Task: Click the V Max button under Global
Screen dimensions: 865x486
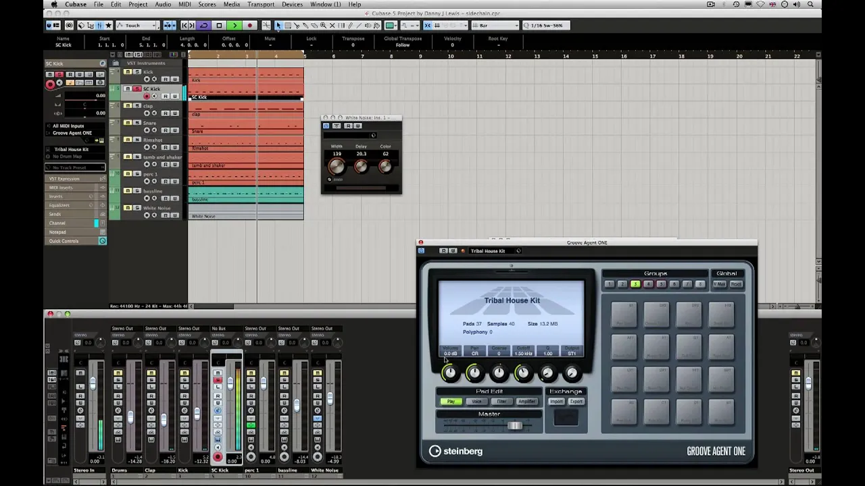Action: (719, 284)
